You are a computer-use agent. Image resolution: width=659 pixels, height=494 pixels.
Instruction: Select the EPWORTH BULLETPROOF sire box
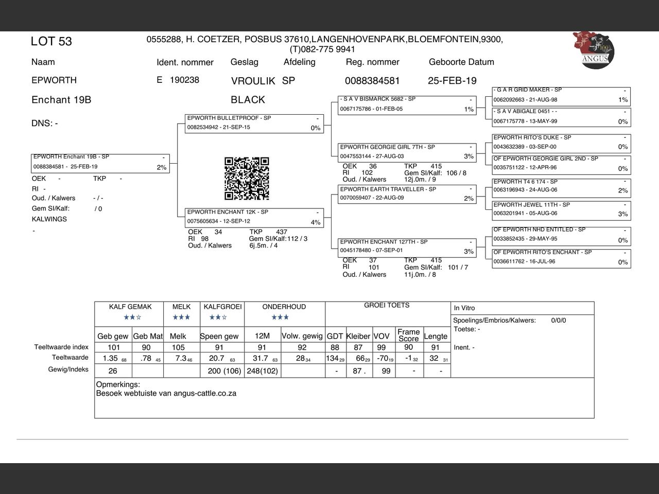coord(254,123)
